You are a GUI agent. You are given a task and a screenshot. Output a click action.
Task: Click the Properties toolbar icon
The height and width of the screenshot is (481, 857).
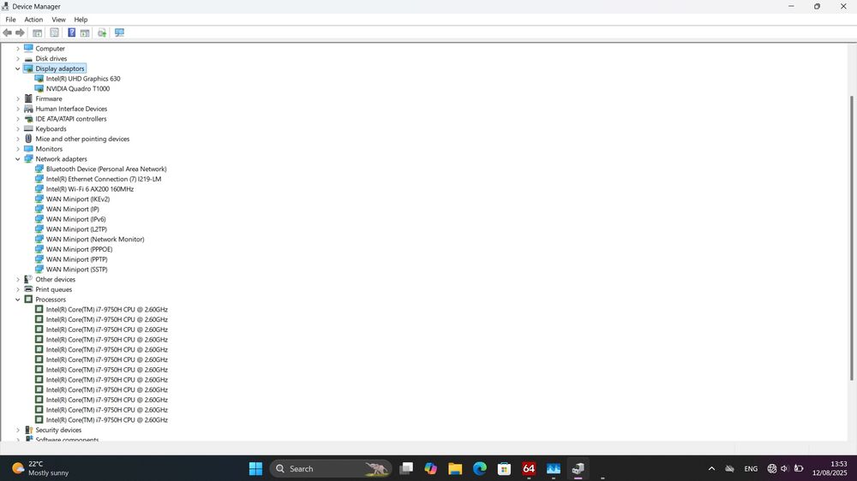(x=54, y=33)
